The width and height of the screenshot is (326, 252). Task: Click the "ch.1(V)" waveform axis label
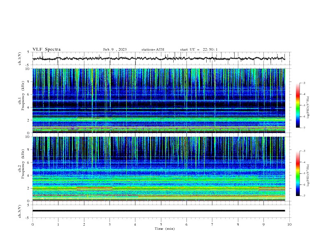tap(20, 58)
